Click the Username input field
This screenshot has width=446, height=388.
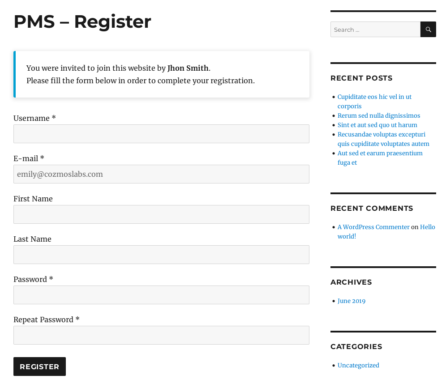[x=161, y=134]
